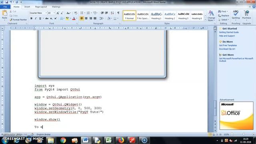Click the Shading paint bucket icon
The image size is (256, 144).
109,18
